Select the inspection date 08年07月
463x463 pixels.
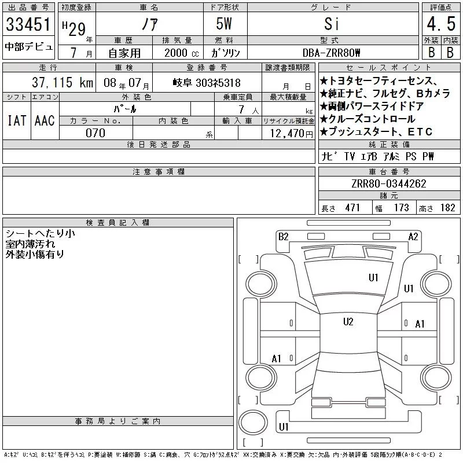click(126, 83)
